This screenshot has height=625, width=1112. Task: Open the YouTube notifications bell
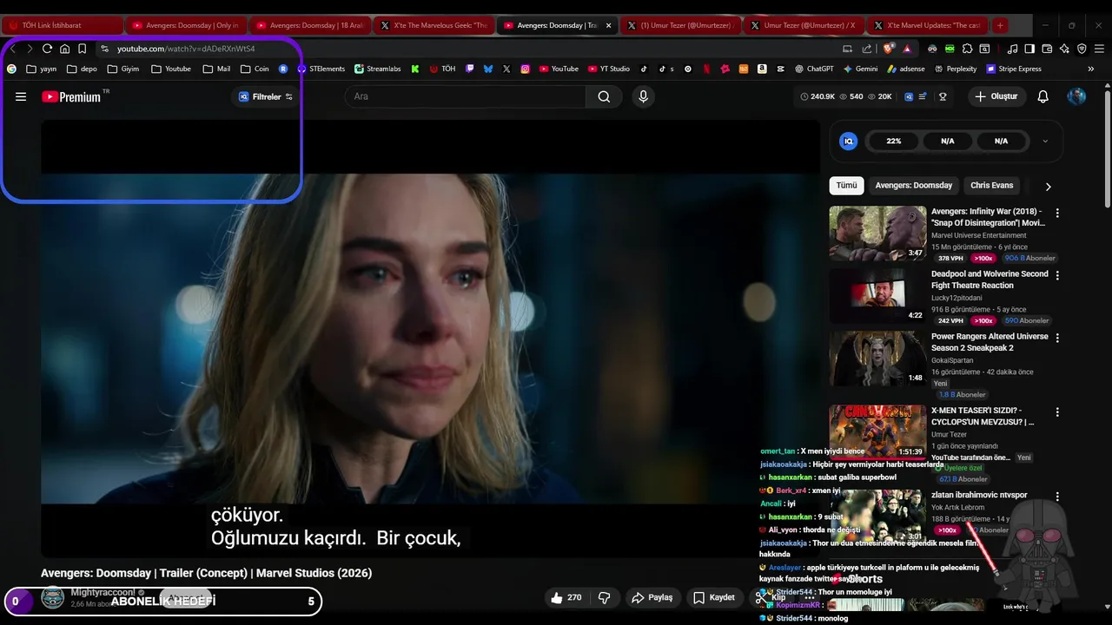[x=1042, y=96]
